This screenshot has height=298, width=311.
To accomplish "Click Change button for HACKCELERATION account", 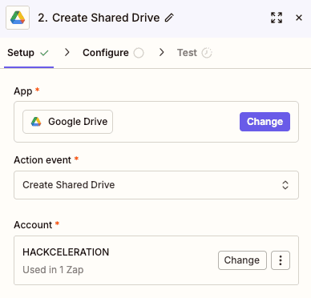I will click(242, 260).
